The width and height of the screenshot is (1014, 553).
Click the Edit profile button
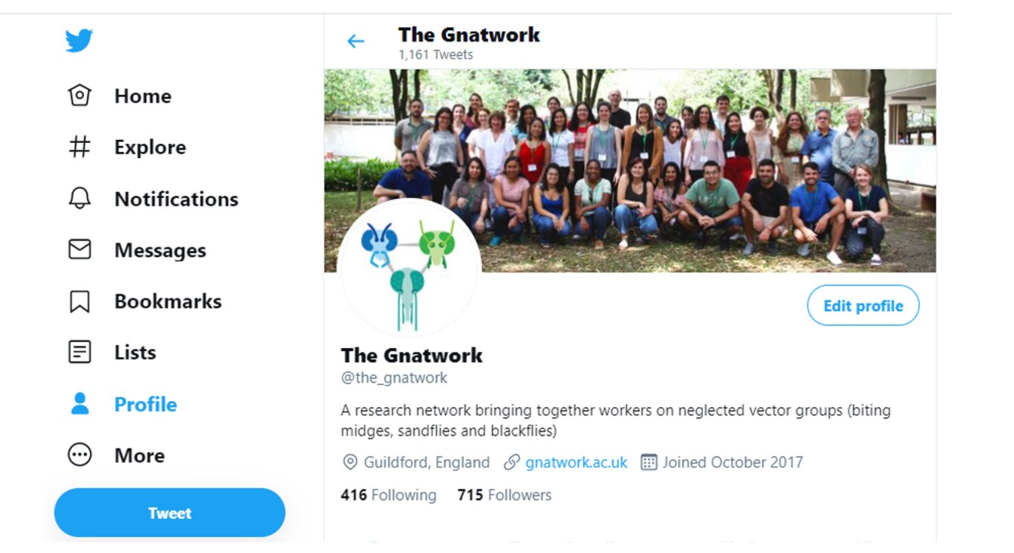pos(863,306)
